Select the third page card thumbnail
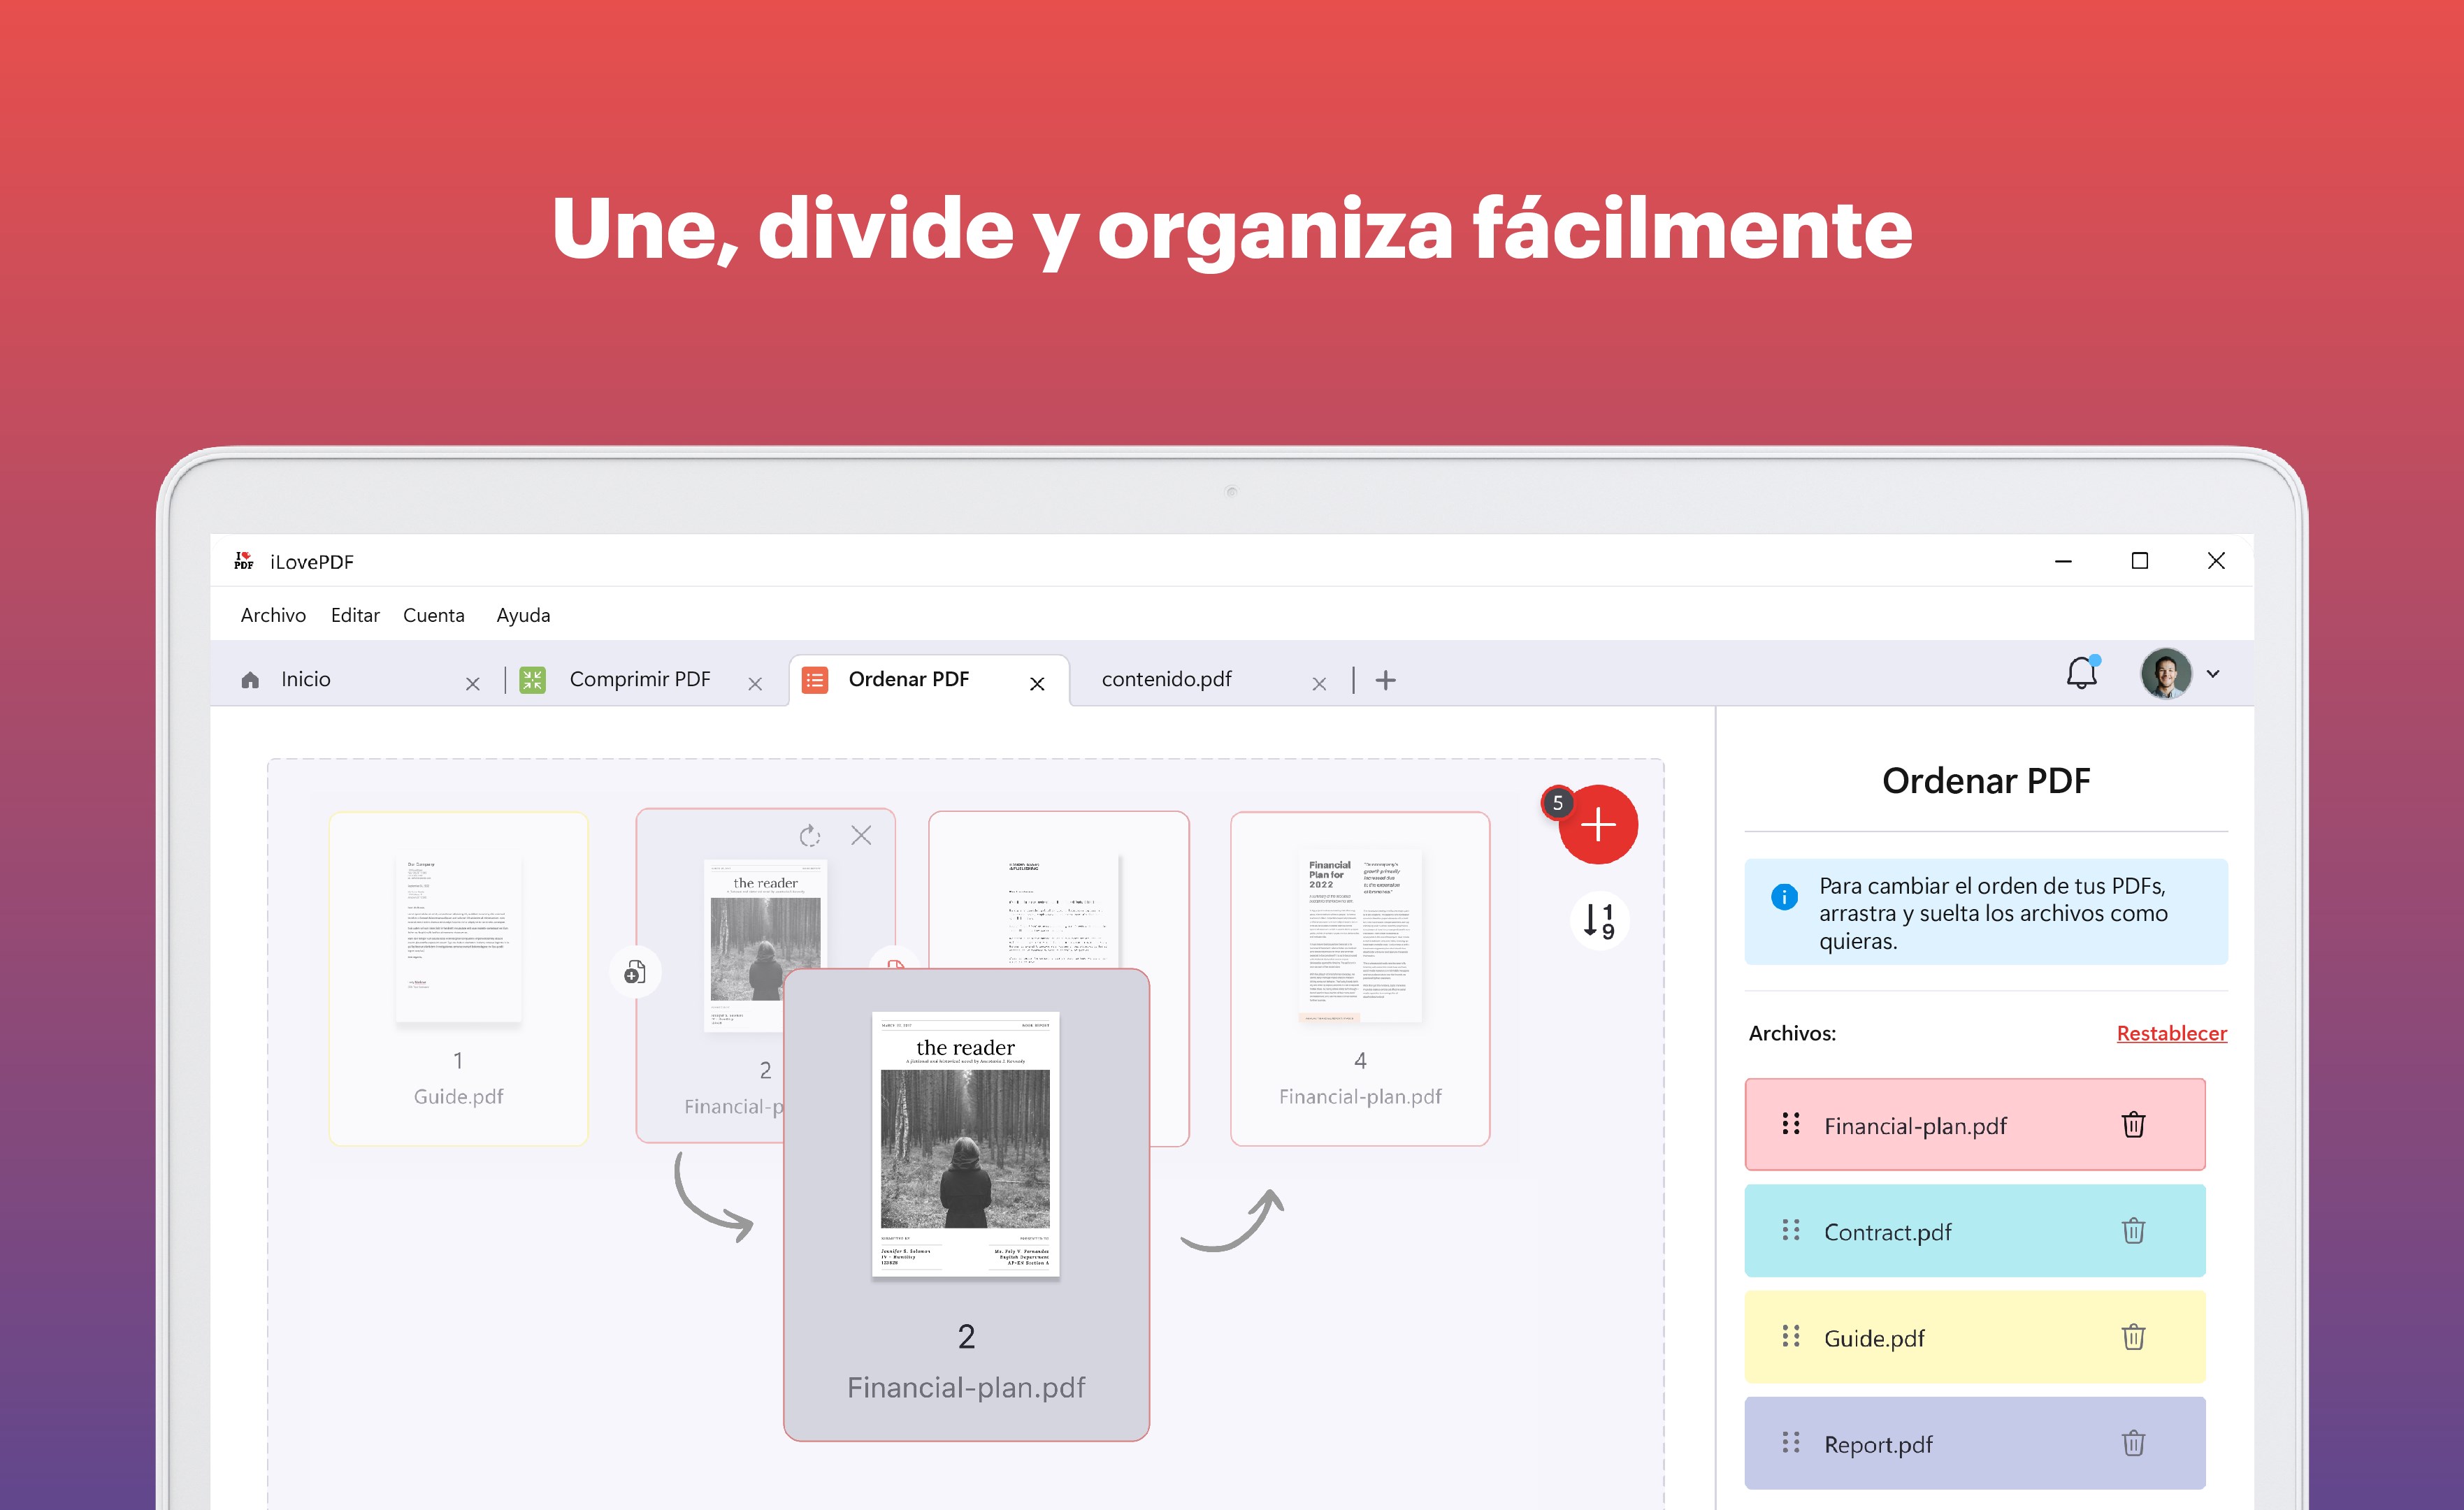The width and height of the screenshot is (2464, 1510). click(1059, 890)
